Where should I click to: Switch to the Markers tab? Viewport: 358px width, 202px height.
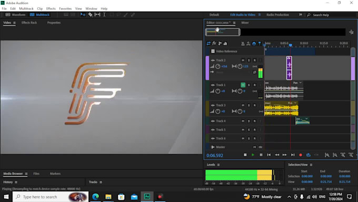[x=55, y=174]
